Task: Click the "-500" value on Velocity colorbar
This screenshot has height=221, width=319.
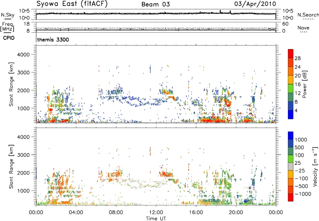Action: (301, 186)
